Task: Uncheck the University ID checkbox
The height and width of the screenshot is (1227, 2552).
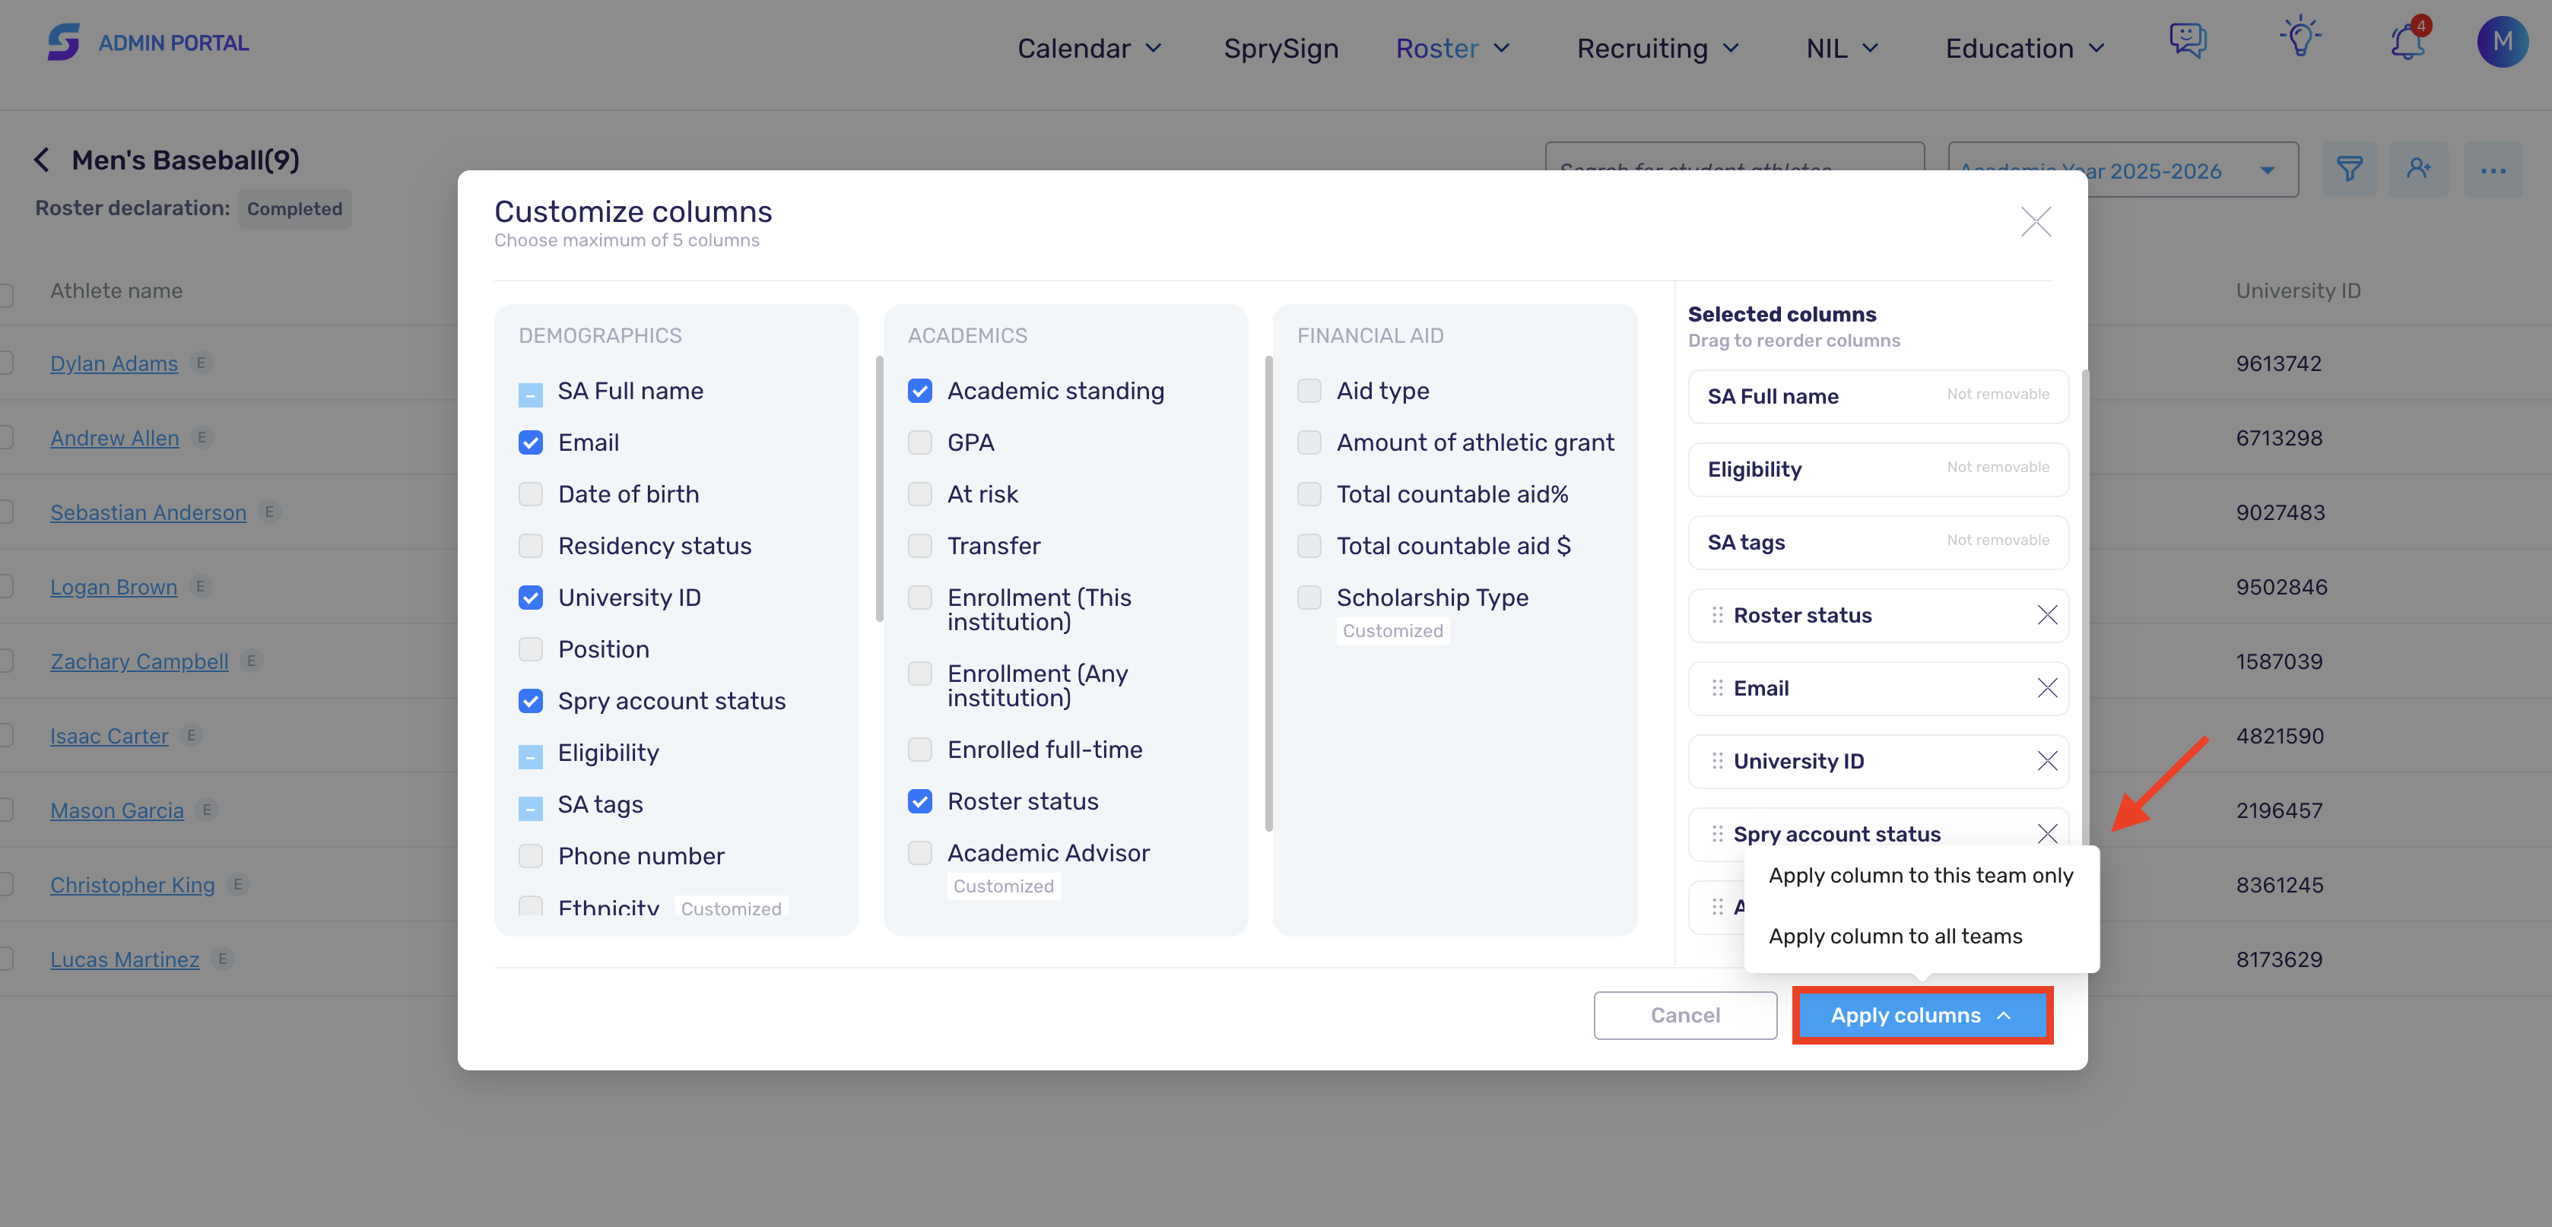Action: click(x=531, y=598)
